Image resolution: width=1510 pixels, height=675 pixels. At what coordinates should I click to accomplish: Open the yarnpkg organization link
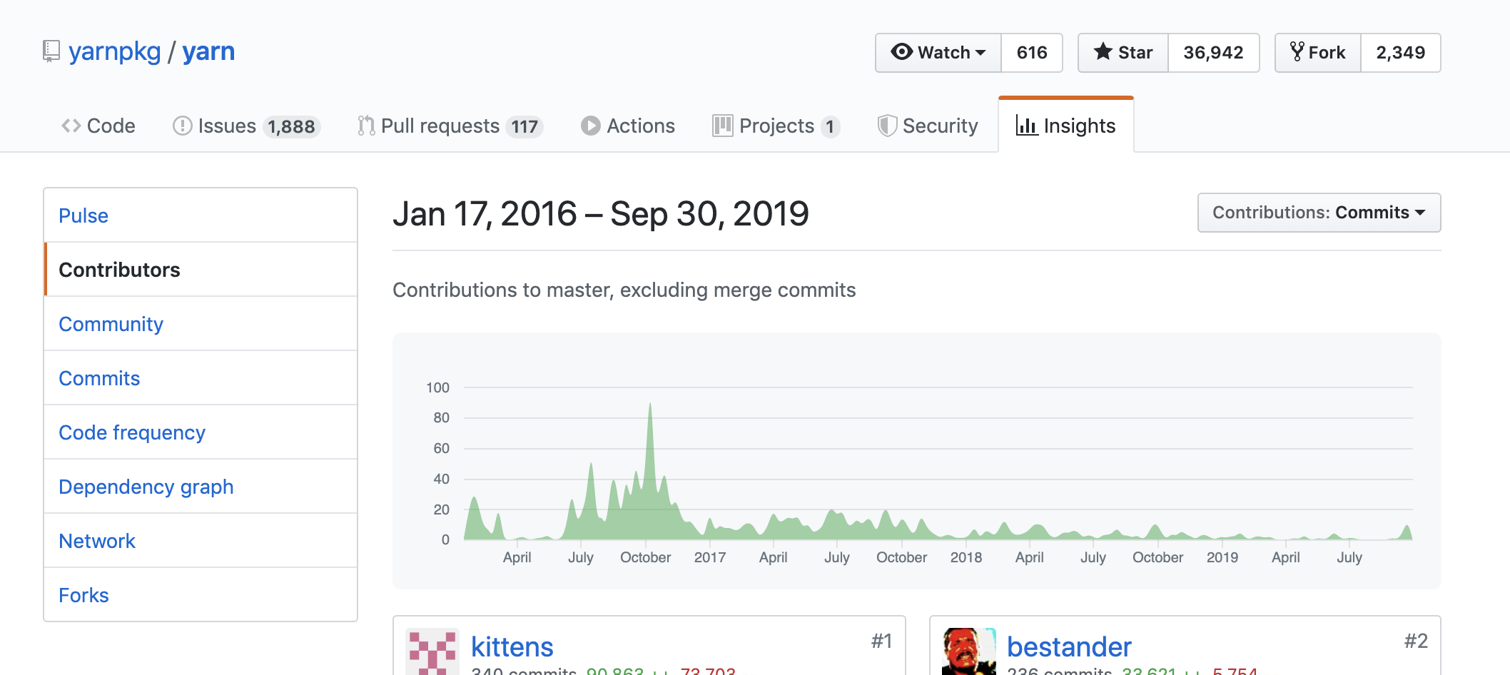pos(114,51)
